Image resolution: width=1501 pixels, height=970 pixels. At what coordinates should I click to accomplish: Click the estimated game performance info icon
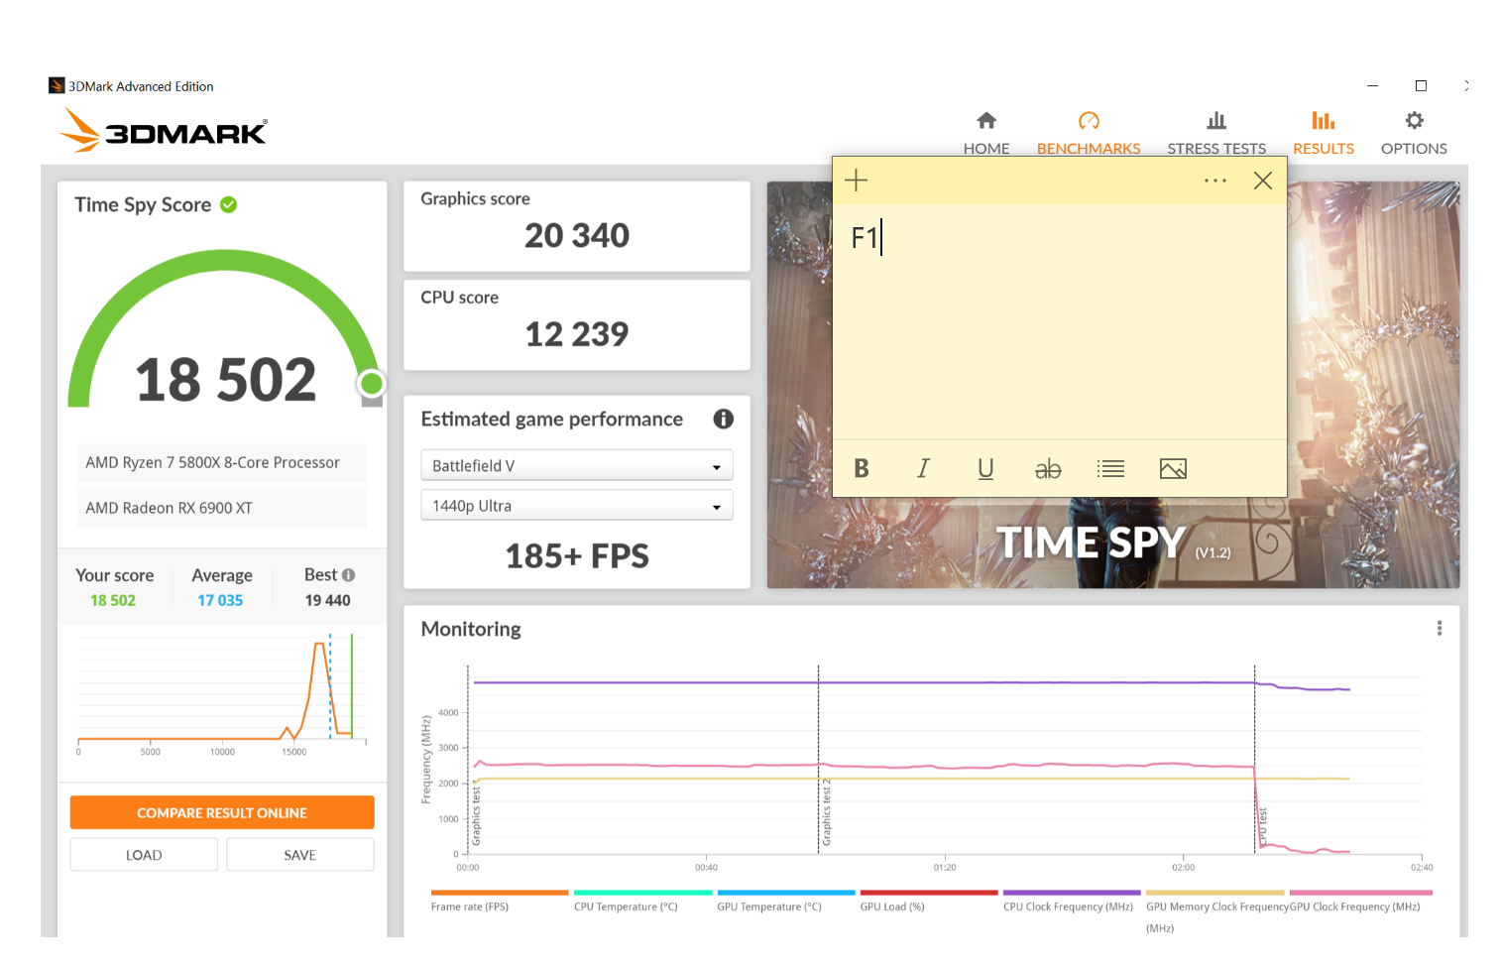723,420
